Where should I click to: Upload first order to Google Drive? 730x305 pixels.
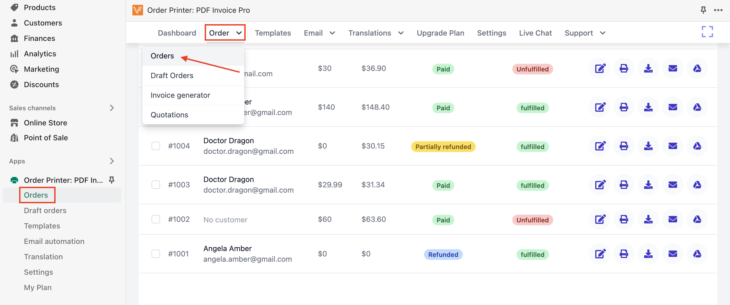pyautogui.click(x=697, y=69)
